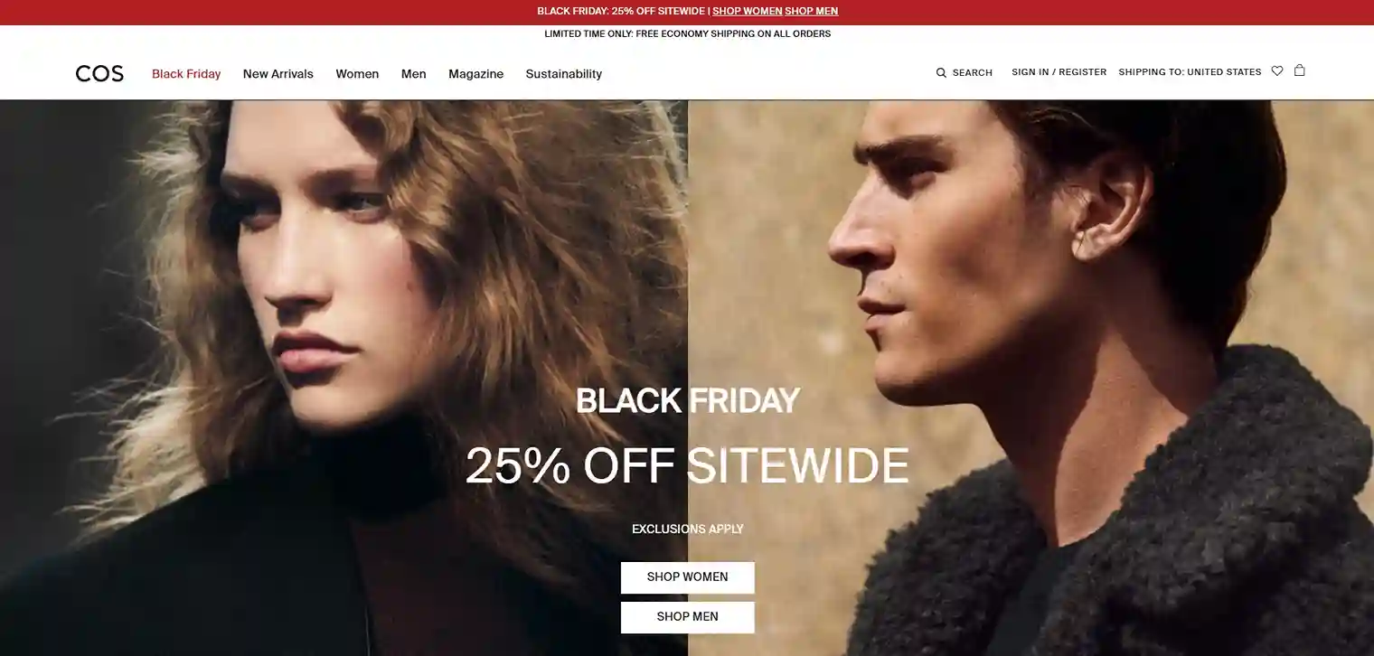
Task: Expand the Men navigation menu
Action: pyautogui.click(x=414, y=74)
